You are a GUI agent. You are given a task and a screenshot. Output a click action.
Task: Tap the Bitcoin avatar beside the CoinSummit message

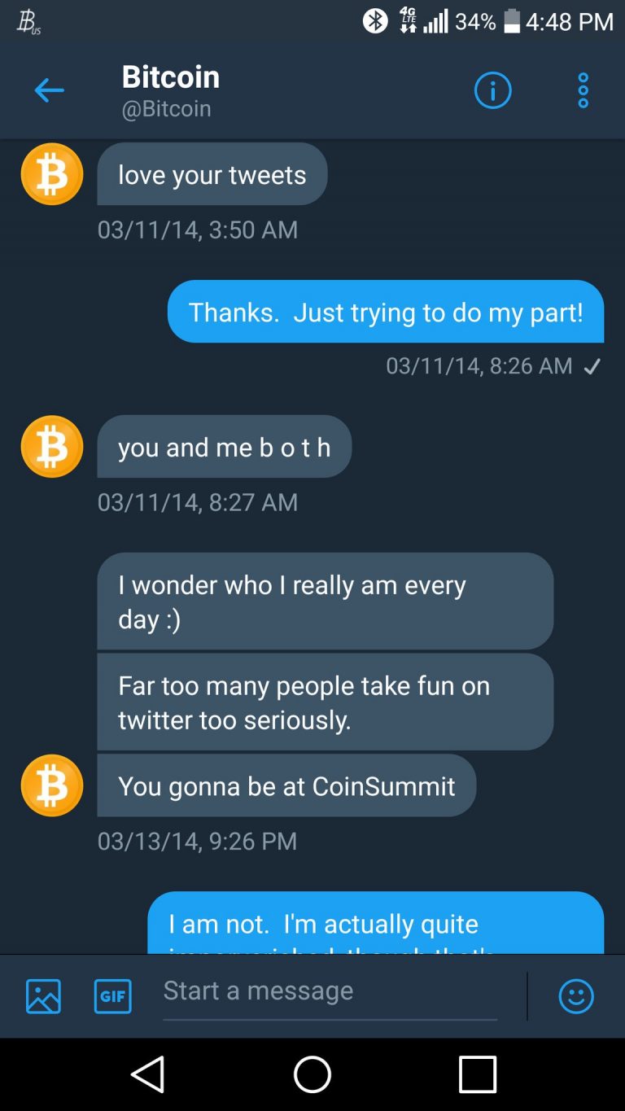tap(51, 785)
